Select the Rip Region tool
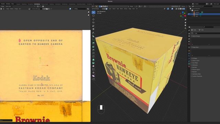The width and height of the screenshot is (220, 124). [93, 79]
